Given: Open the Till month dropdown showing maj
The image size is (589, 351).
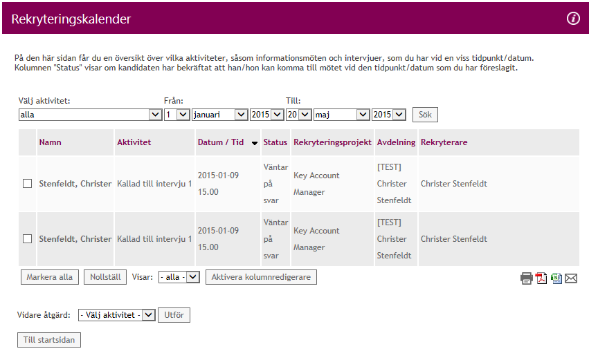Looking at the screenshot, I should tap(341, 115).
